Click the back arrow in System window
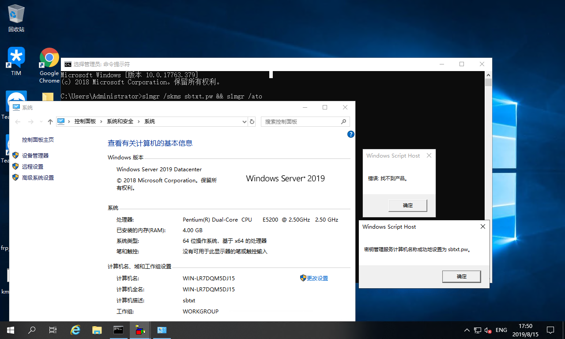The height and width of the screenshot is (339, 565). pos(18,122)
